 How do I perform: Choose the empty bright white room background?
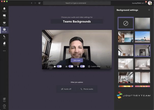click(x=142, y=64)
